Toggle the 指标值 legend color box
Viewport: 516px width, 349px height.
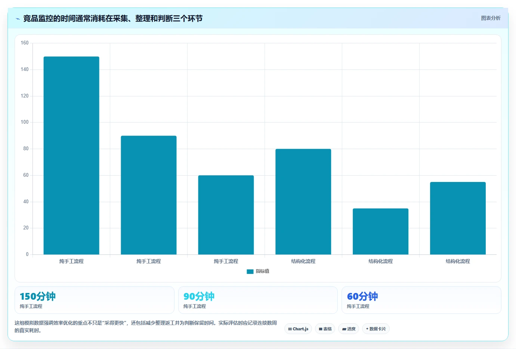coord(250,272)
